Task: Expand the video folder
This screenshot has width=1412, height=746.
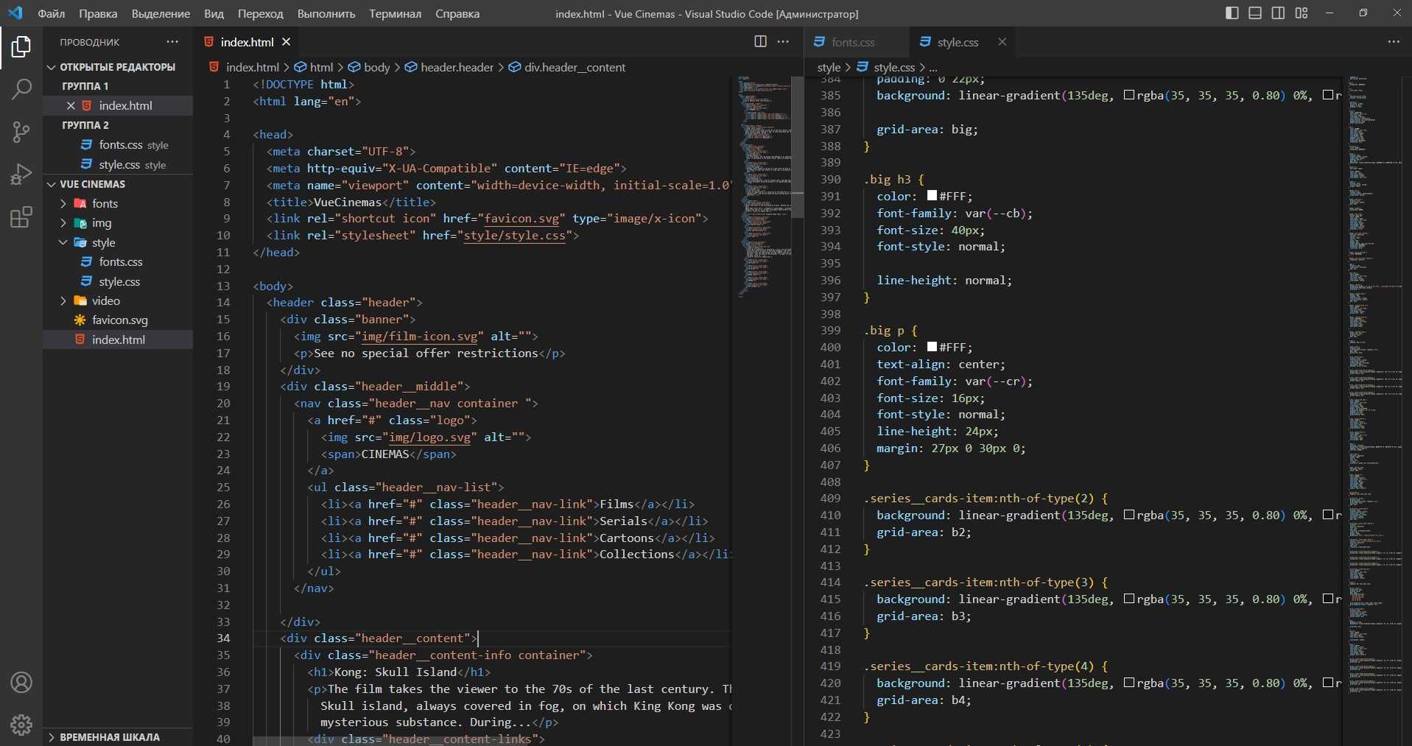Action: coord(63,300)
